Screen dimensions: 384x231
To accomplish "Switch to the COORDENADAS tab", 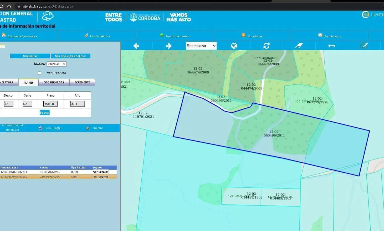I will [54, 82].
